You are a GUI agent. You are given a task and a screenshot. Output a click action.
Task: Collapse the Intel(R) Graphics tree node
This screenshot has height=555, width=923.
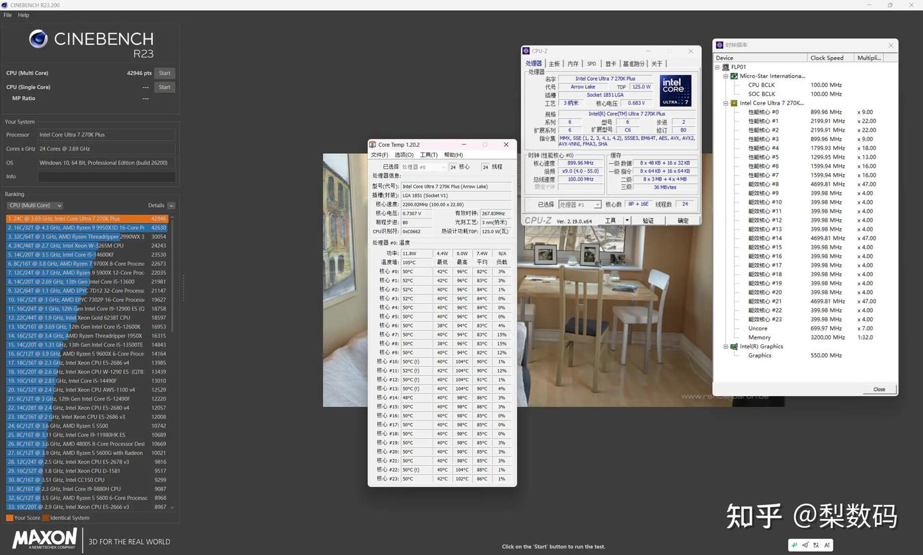click(x=726, y=346)
